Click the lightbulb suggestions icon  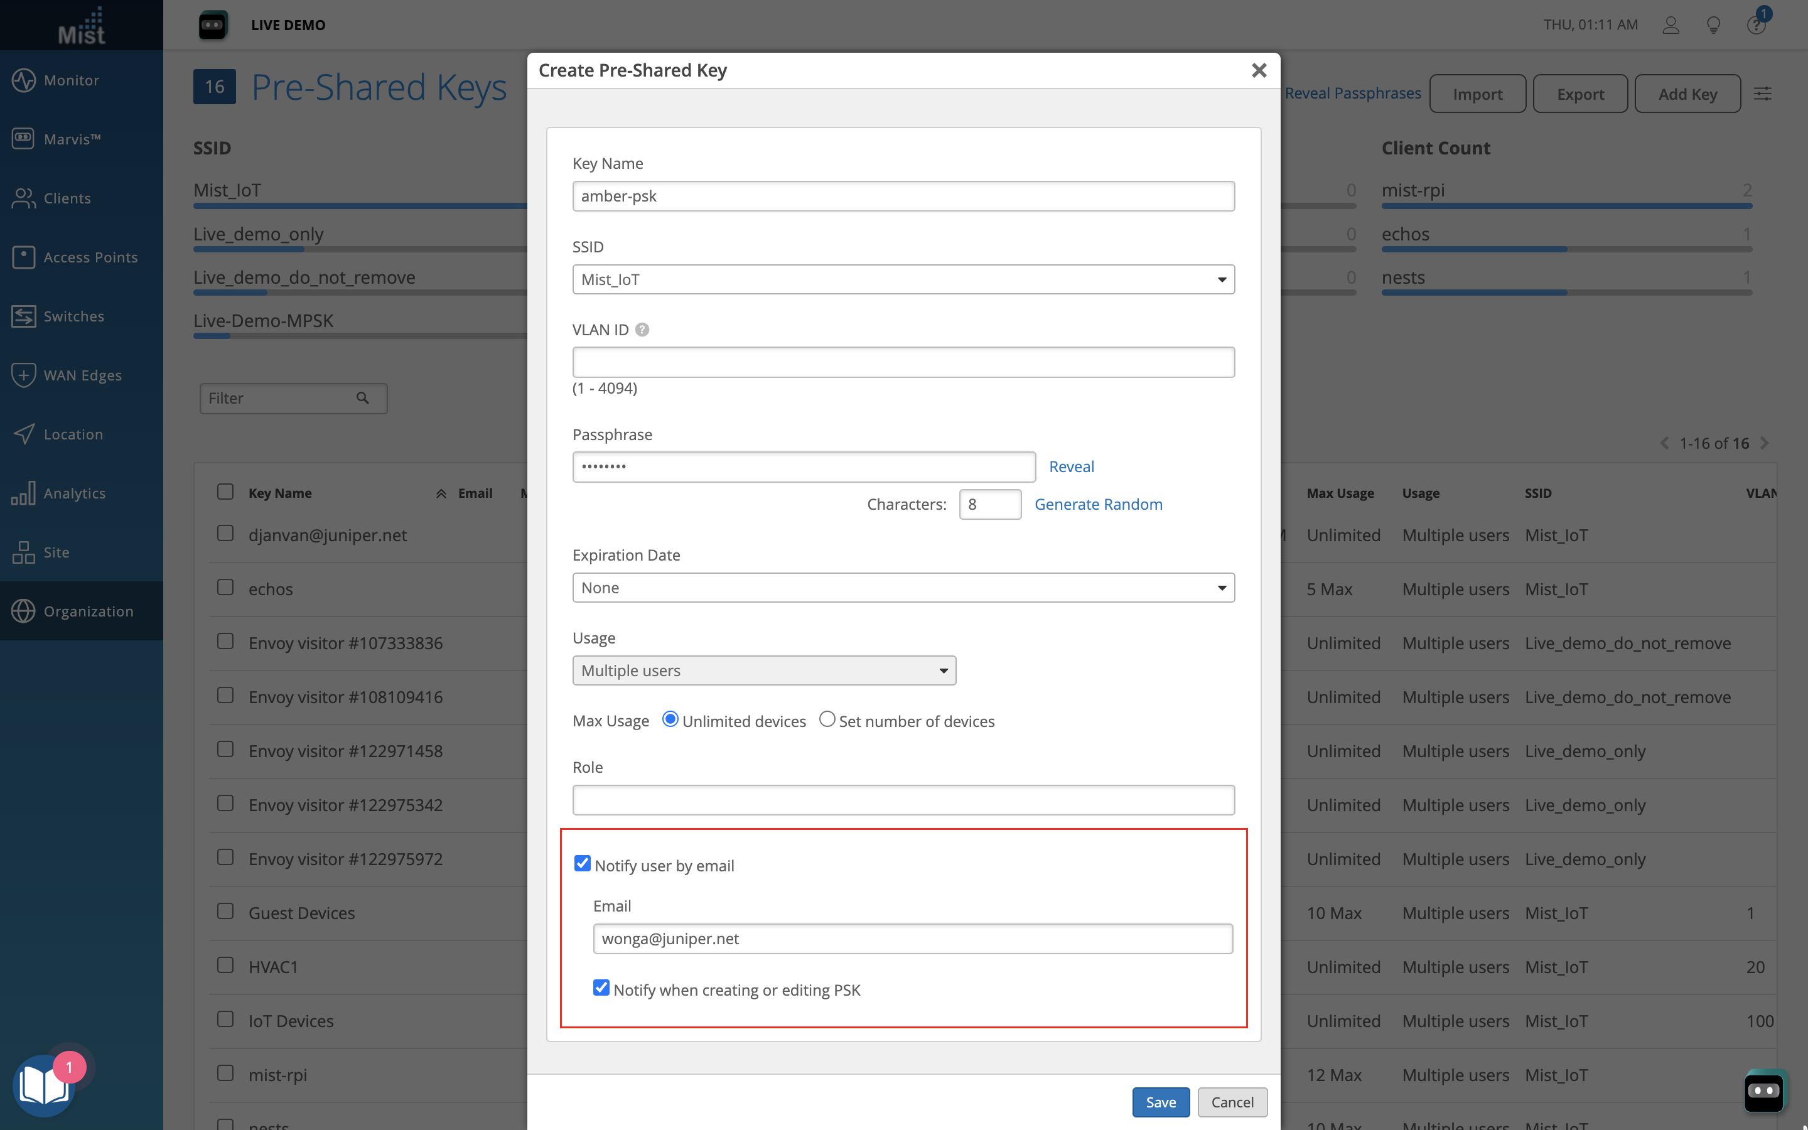point(1713,24)
